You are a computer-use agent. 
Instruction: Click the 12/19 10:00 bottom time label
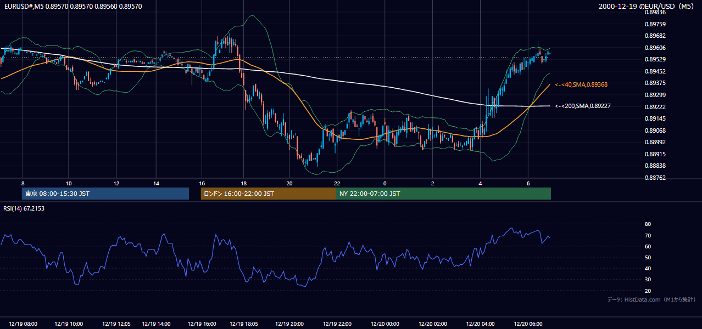tap(69, 324)
